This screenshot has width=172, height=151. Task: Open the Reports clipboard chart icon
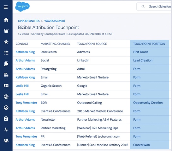tap(6, 119)
